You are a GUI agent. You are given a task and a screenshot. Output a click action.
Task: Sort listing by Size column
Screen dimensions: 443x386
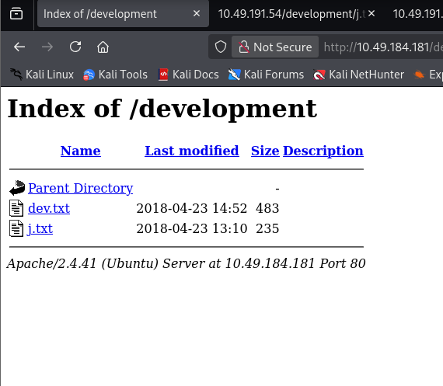point(265,151)
